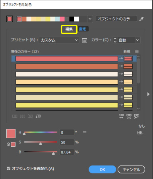
Task: Toggle the arrow for the cream color row
Action: click(x=121, y=74)
